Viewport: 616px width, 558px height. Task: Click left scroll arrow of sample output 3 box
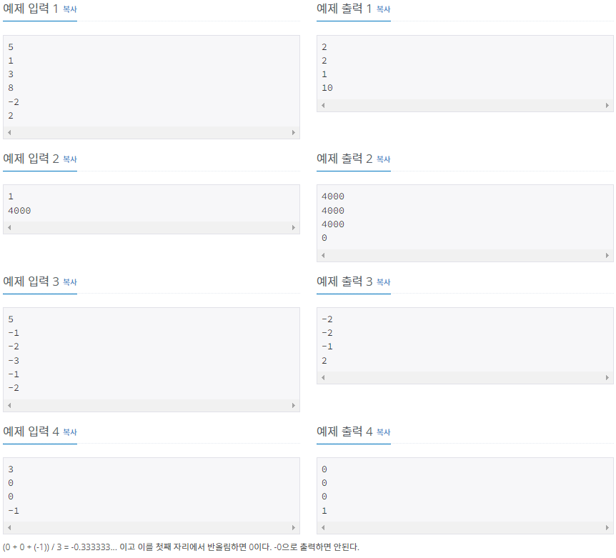pyautogui.click(x=323, y=378)
